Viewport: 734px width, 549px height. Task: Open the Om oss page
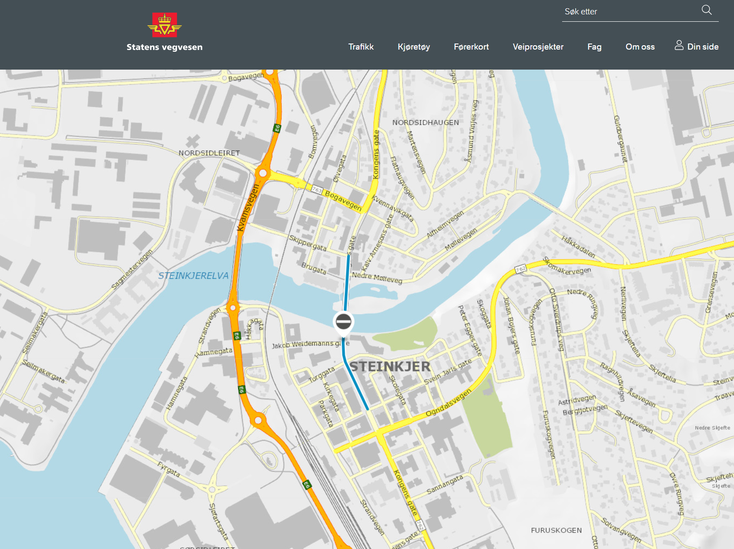pos(640,47)
